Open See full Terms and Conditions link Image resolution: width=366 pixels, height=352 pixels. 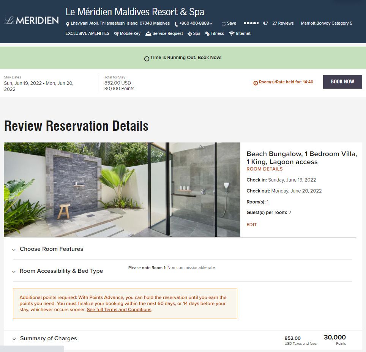click(119, 310)
